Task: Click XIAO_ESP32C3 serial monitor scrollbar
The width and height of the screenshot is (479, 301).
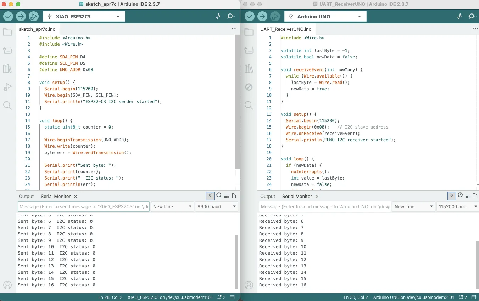Action: 237,261
